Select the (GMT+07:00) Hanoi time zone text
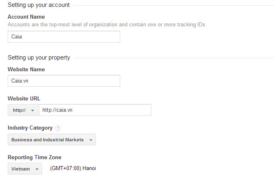 (x=73, y=168)
